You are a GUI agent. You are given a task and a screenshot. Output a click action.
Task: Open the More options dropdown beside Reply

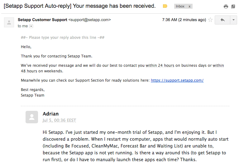coord(233,20)
